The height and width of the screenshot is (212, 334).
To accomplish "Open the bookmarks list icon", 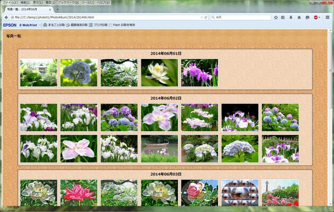I will (283, 17).
